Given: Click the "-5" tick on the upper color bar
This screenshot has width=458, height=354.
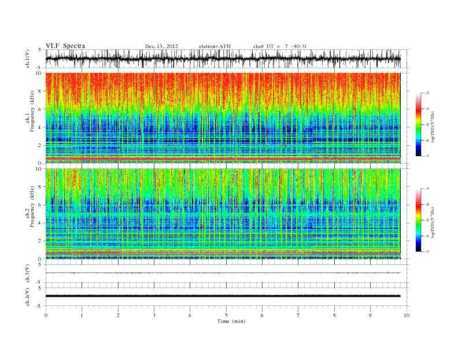Looking at the screenshot, I should 427,124.
